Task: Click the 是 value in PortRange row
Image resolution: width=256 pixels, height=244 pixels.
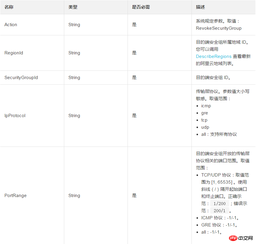Action: (x=134, y=196)
